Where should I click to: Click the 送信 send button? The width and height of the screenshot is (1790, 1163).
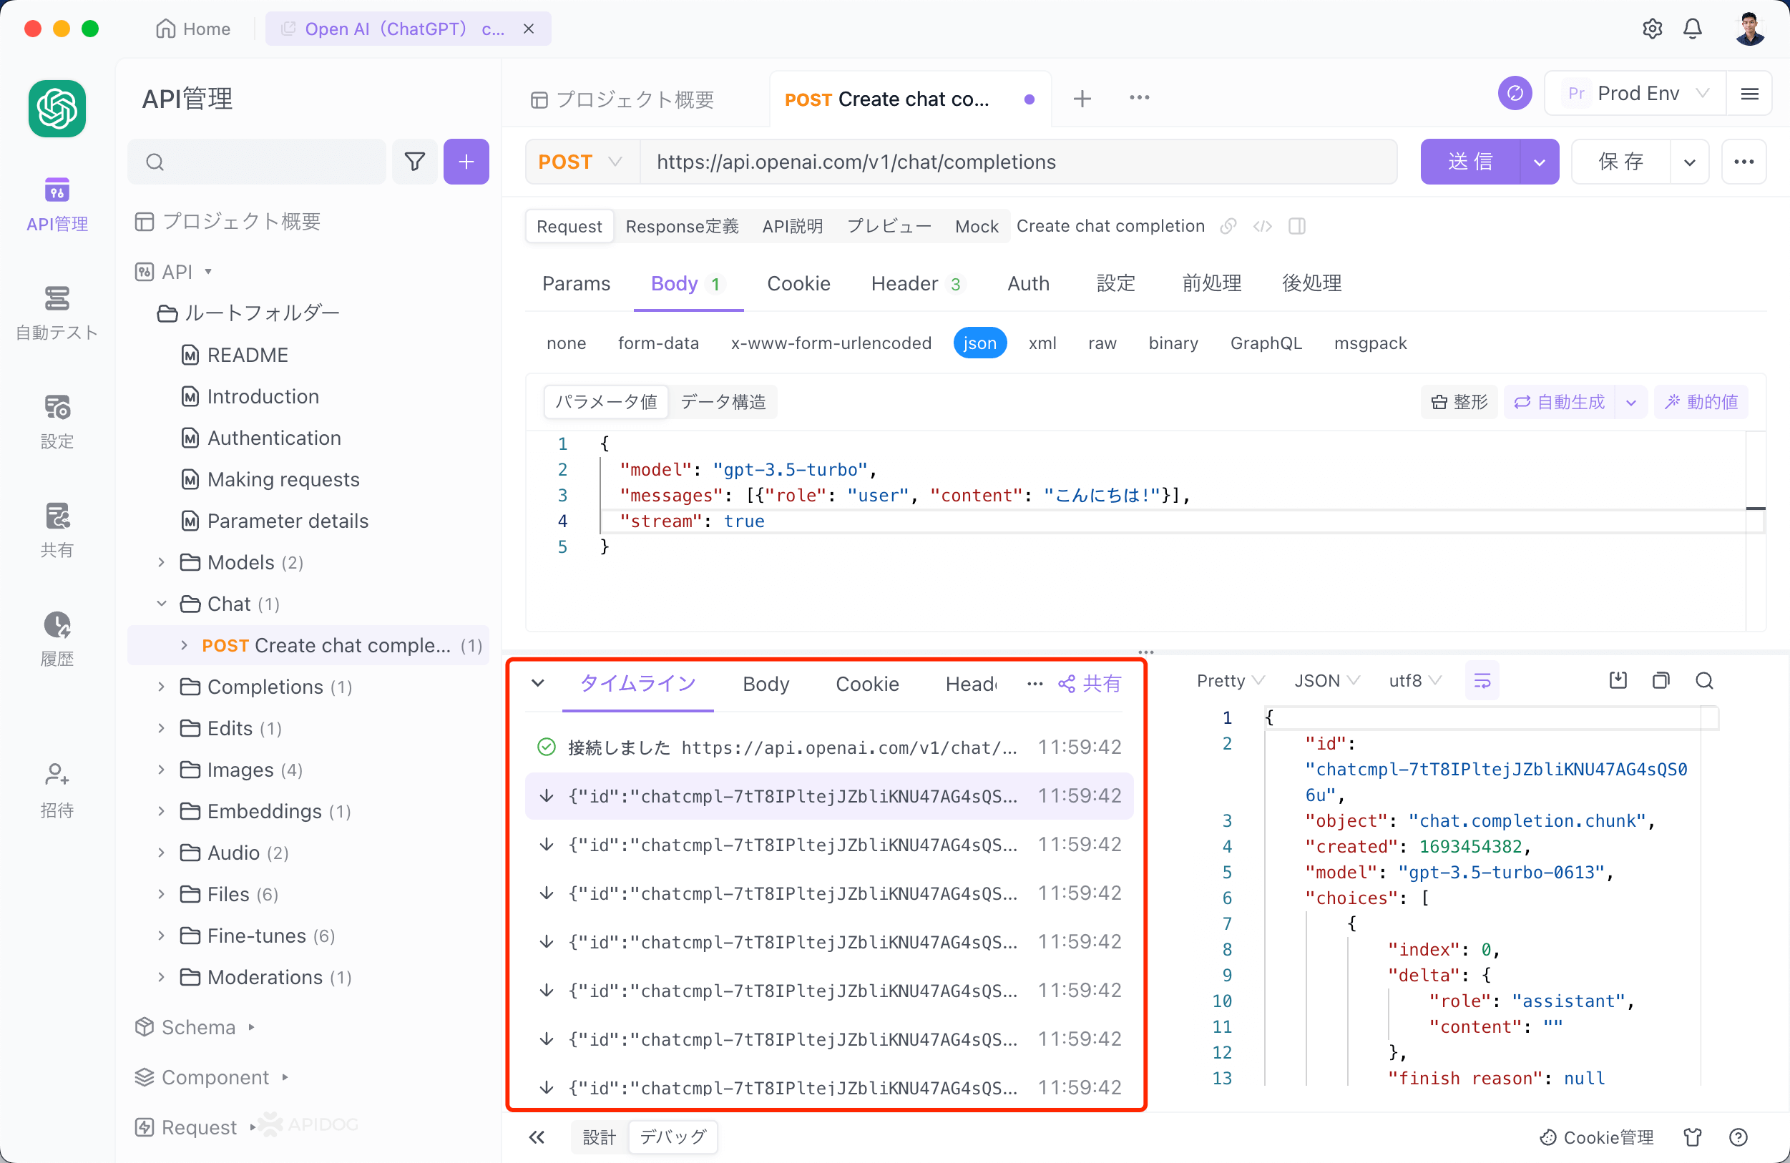point(1469,162)
